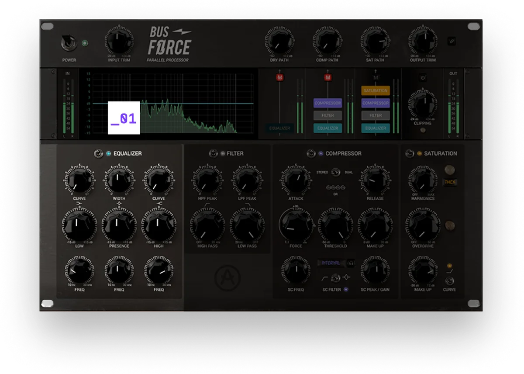Screen dimensions: 524x374
Task: Open the INTERNAL sidechain source selector
Action: (331, 263)
